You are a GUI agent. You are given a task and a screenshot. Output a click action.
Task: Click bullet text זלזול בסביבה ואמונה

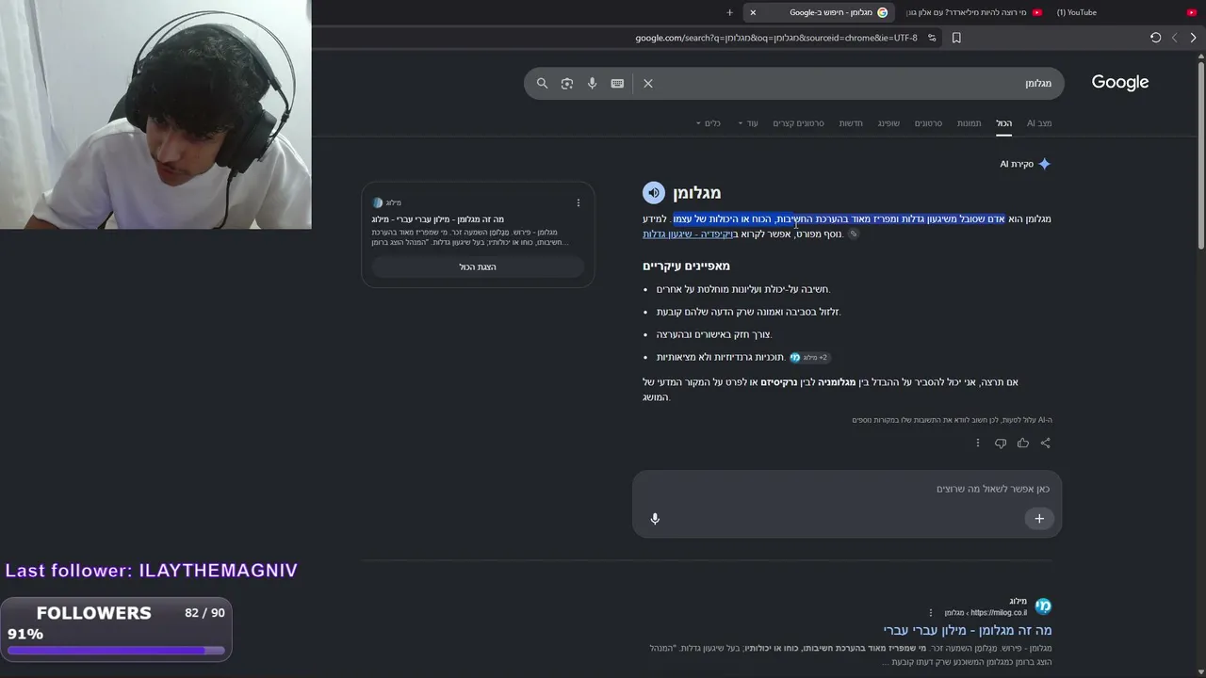748,312
